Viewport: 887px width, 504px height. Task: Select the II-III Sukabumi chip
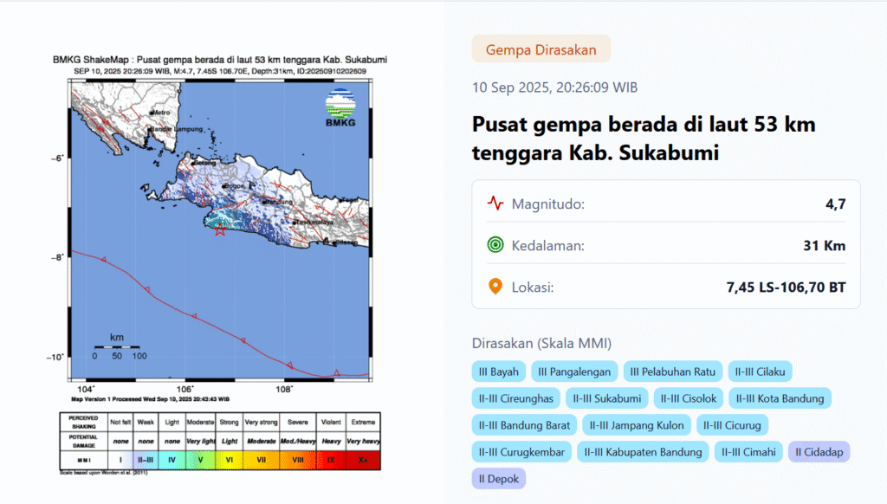606,398
